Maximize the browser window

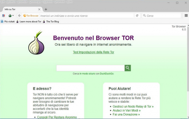[177, 3]
